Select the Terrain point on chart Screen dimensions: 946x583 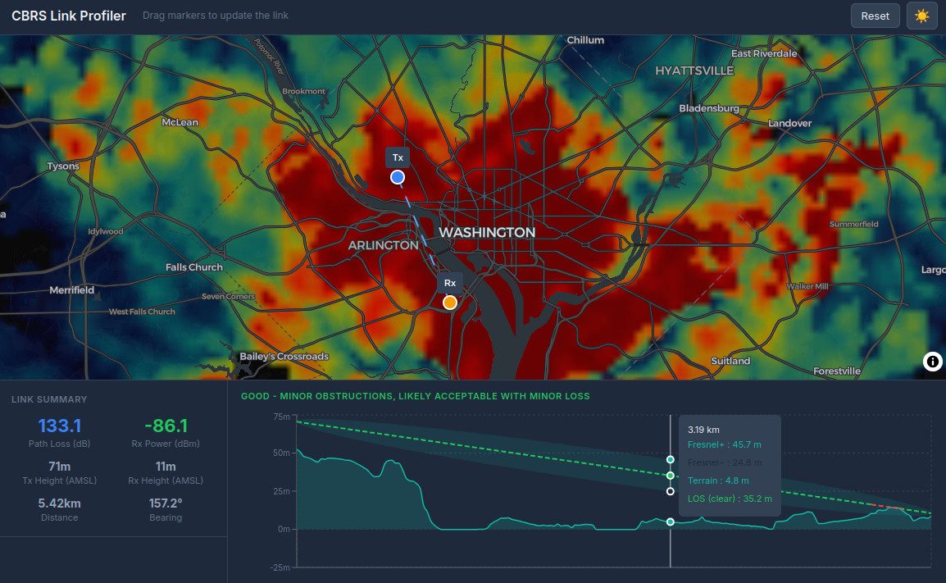(671, 522)
